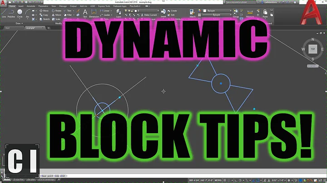
Task: Use the Rotate command
Action: (x=56, y=10)
